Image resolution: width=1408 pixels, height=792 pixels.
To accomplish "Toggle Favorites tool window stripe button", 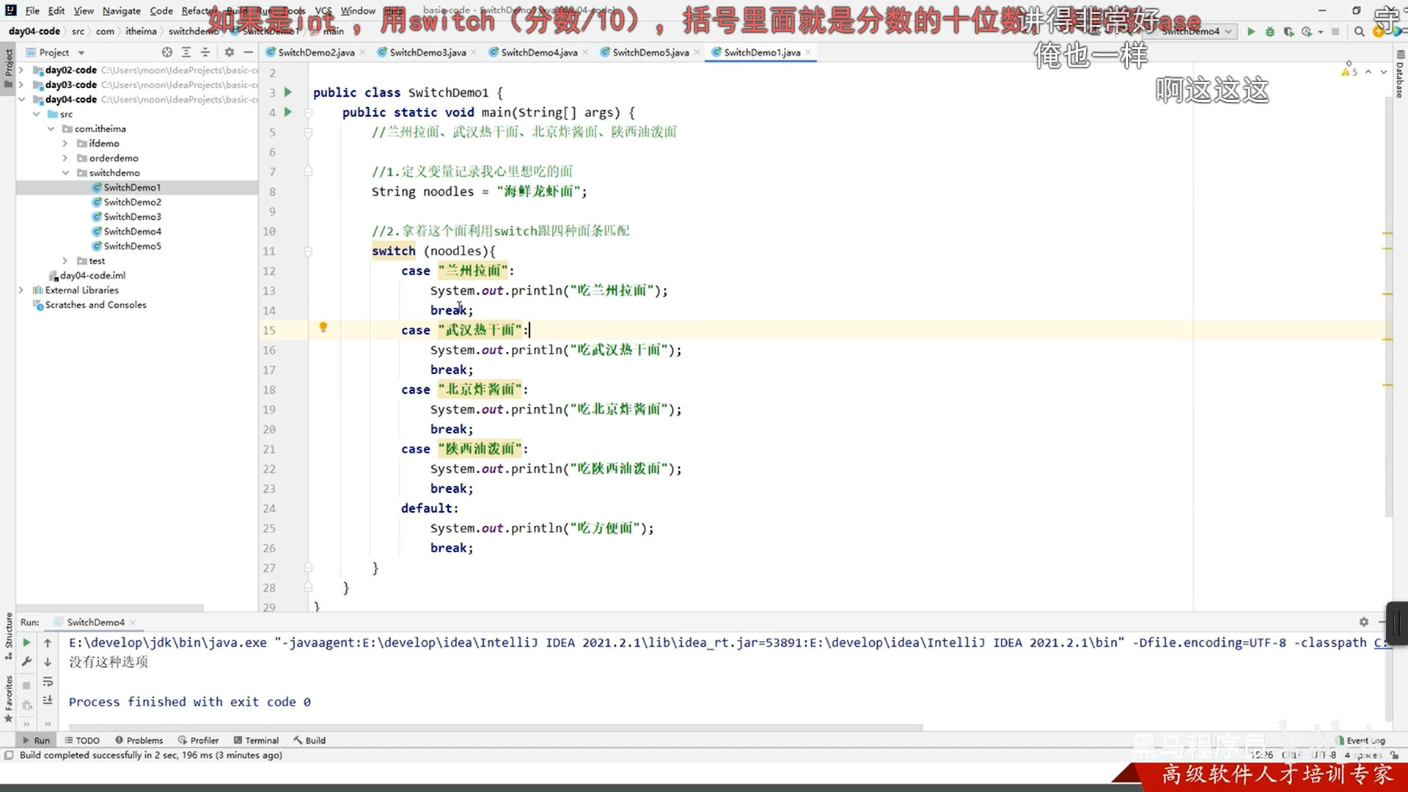I will 8,699.
